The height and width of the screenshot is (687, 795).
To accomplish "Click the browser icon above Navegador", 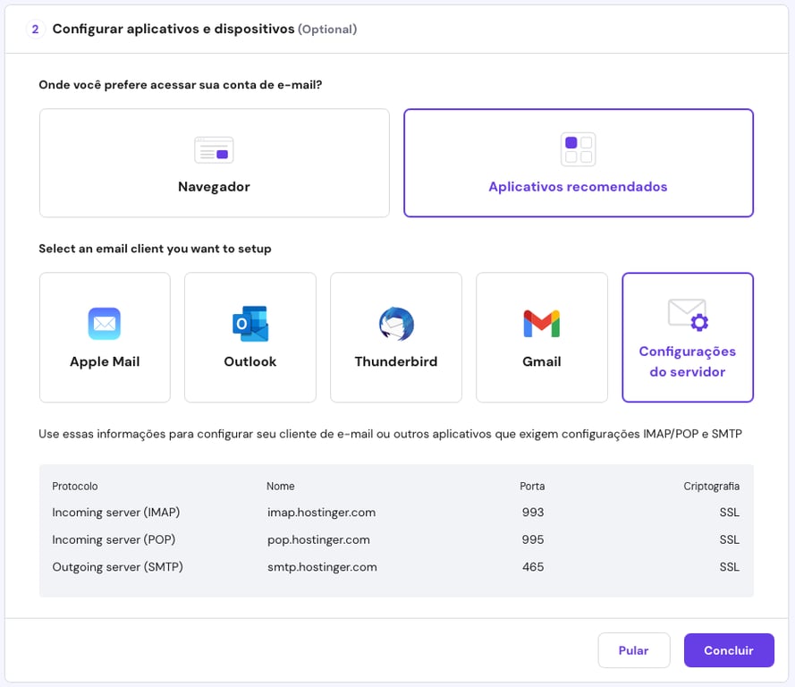I will 214,149.
